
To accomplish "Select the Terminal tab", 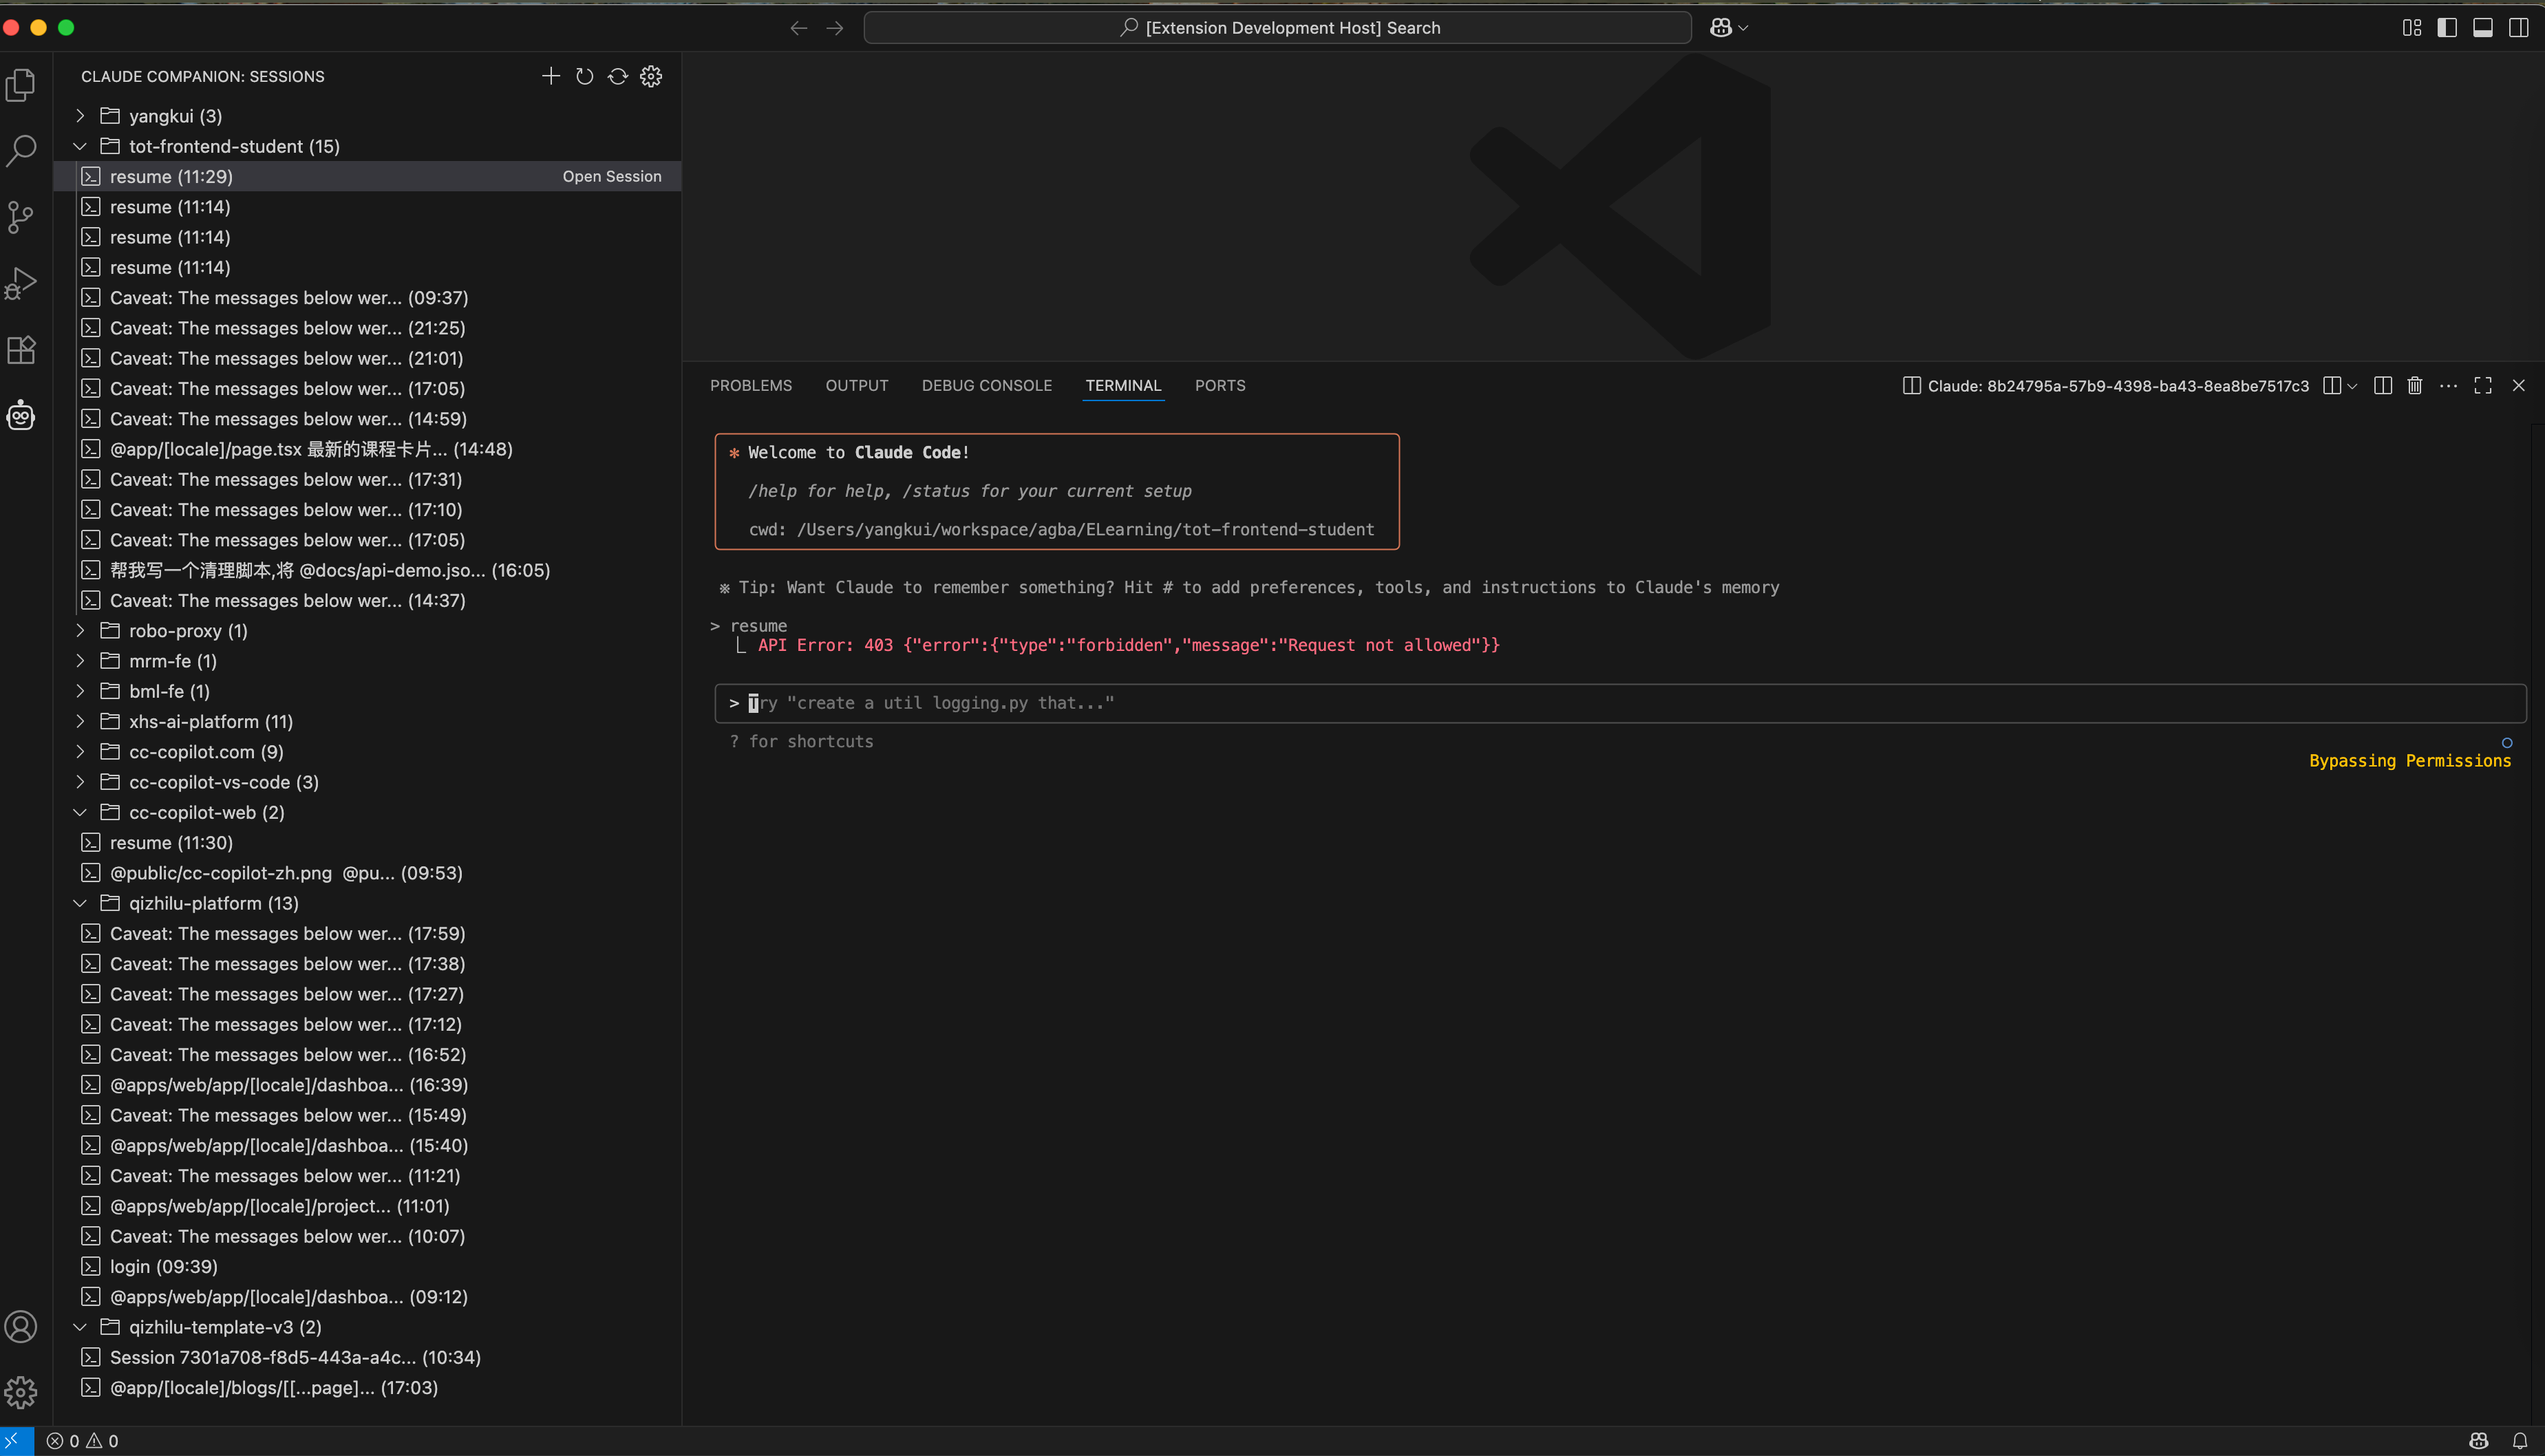I will [x=1124, y=386].
